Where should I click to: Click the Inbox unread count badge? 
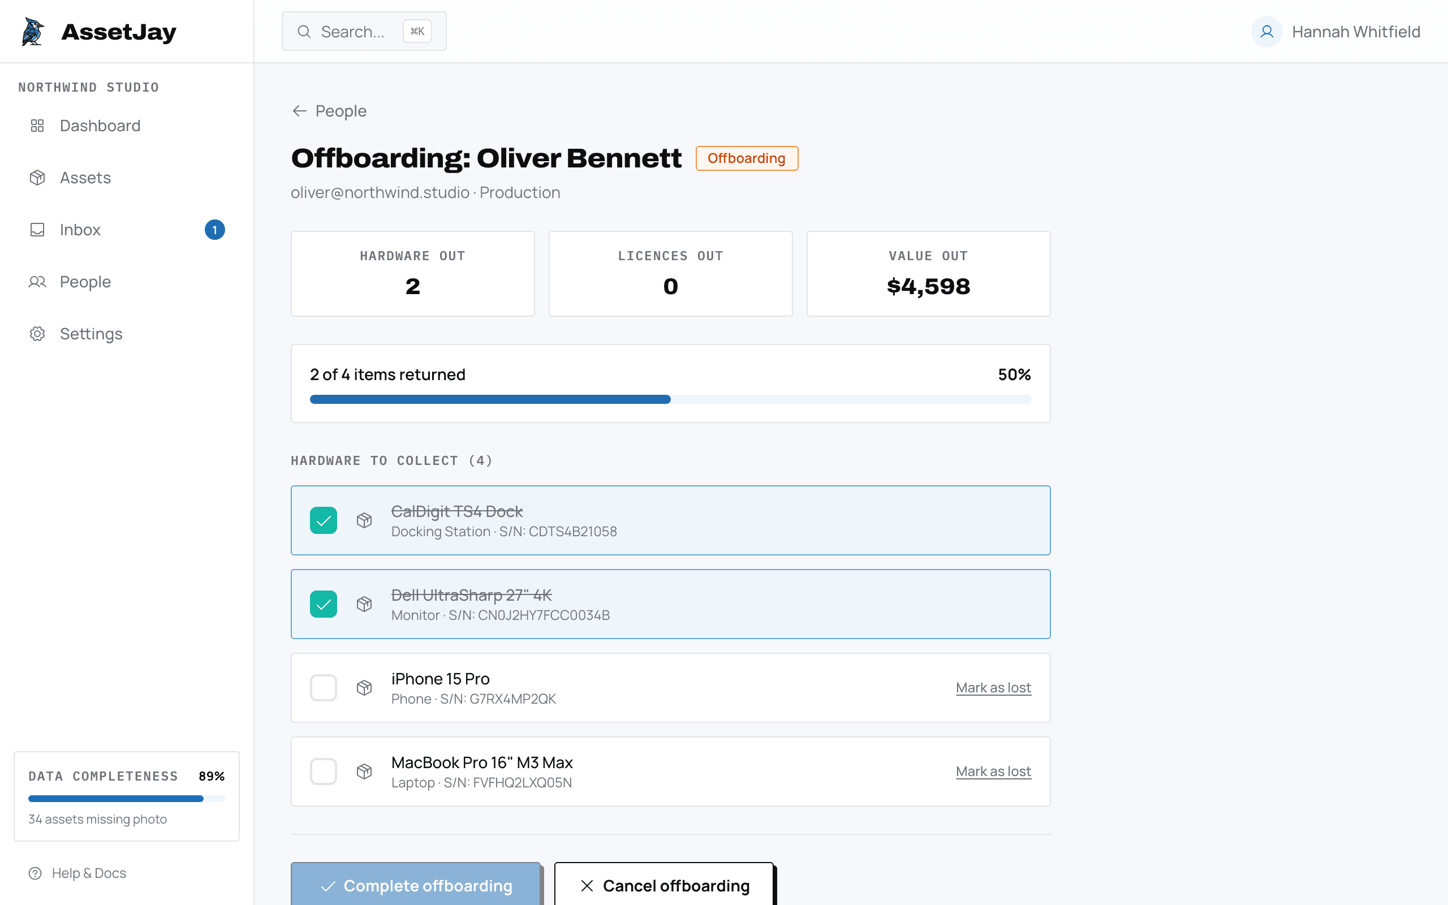[215, 230]
